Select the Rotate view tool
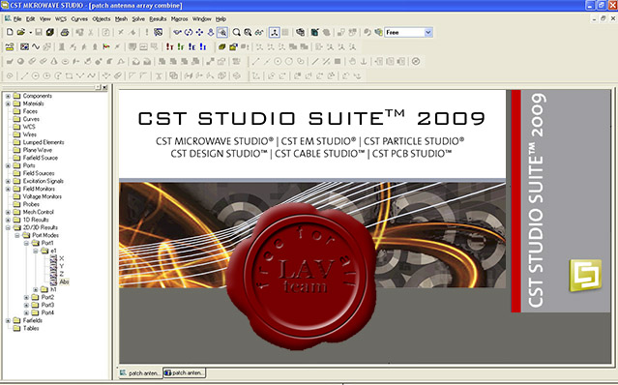 (x=189, y=32)
